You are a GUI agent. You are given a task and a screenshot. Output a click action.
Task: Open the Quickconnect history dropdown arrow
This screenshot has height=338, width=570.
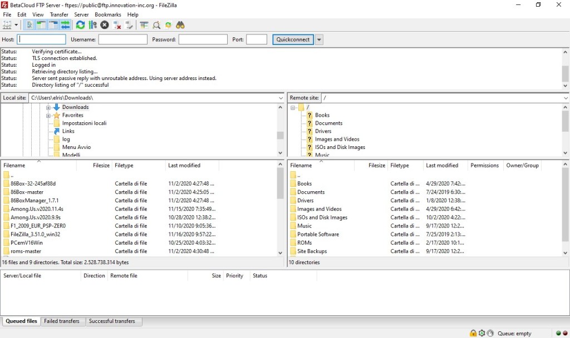point(319,39)
